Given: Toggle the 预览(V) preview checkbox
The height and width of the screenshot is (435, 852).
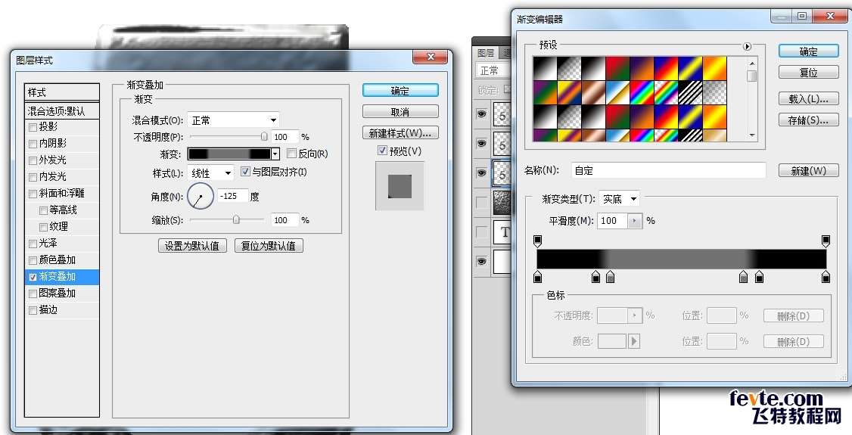Looking at the screenshot, I should tap(383, 151).
